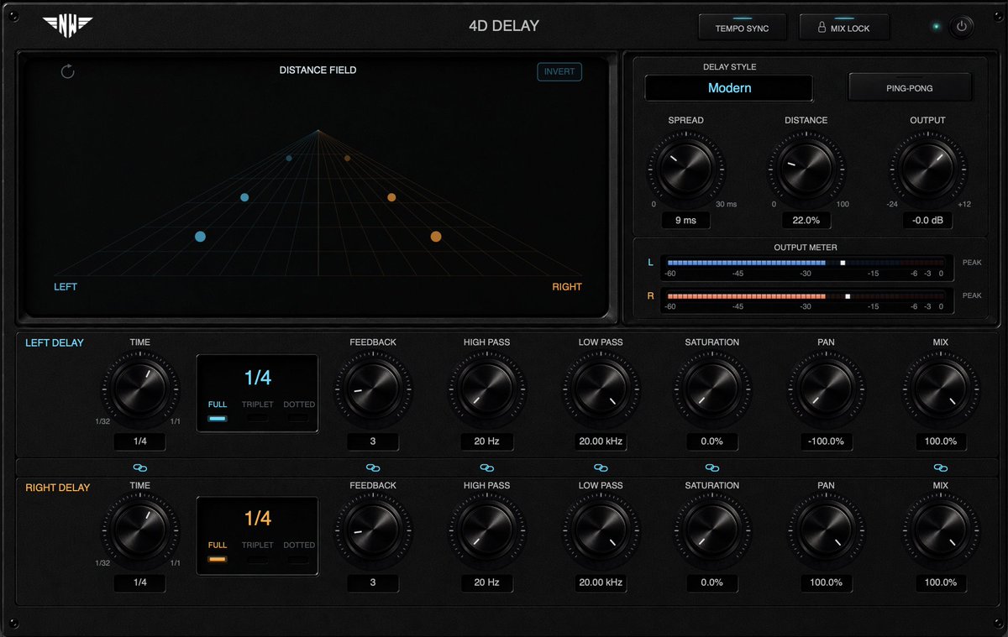Click the Left Delay Saturation knob

(x=712, y=389)
